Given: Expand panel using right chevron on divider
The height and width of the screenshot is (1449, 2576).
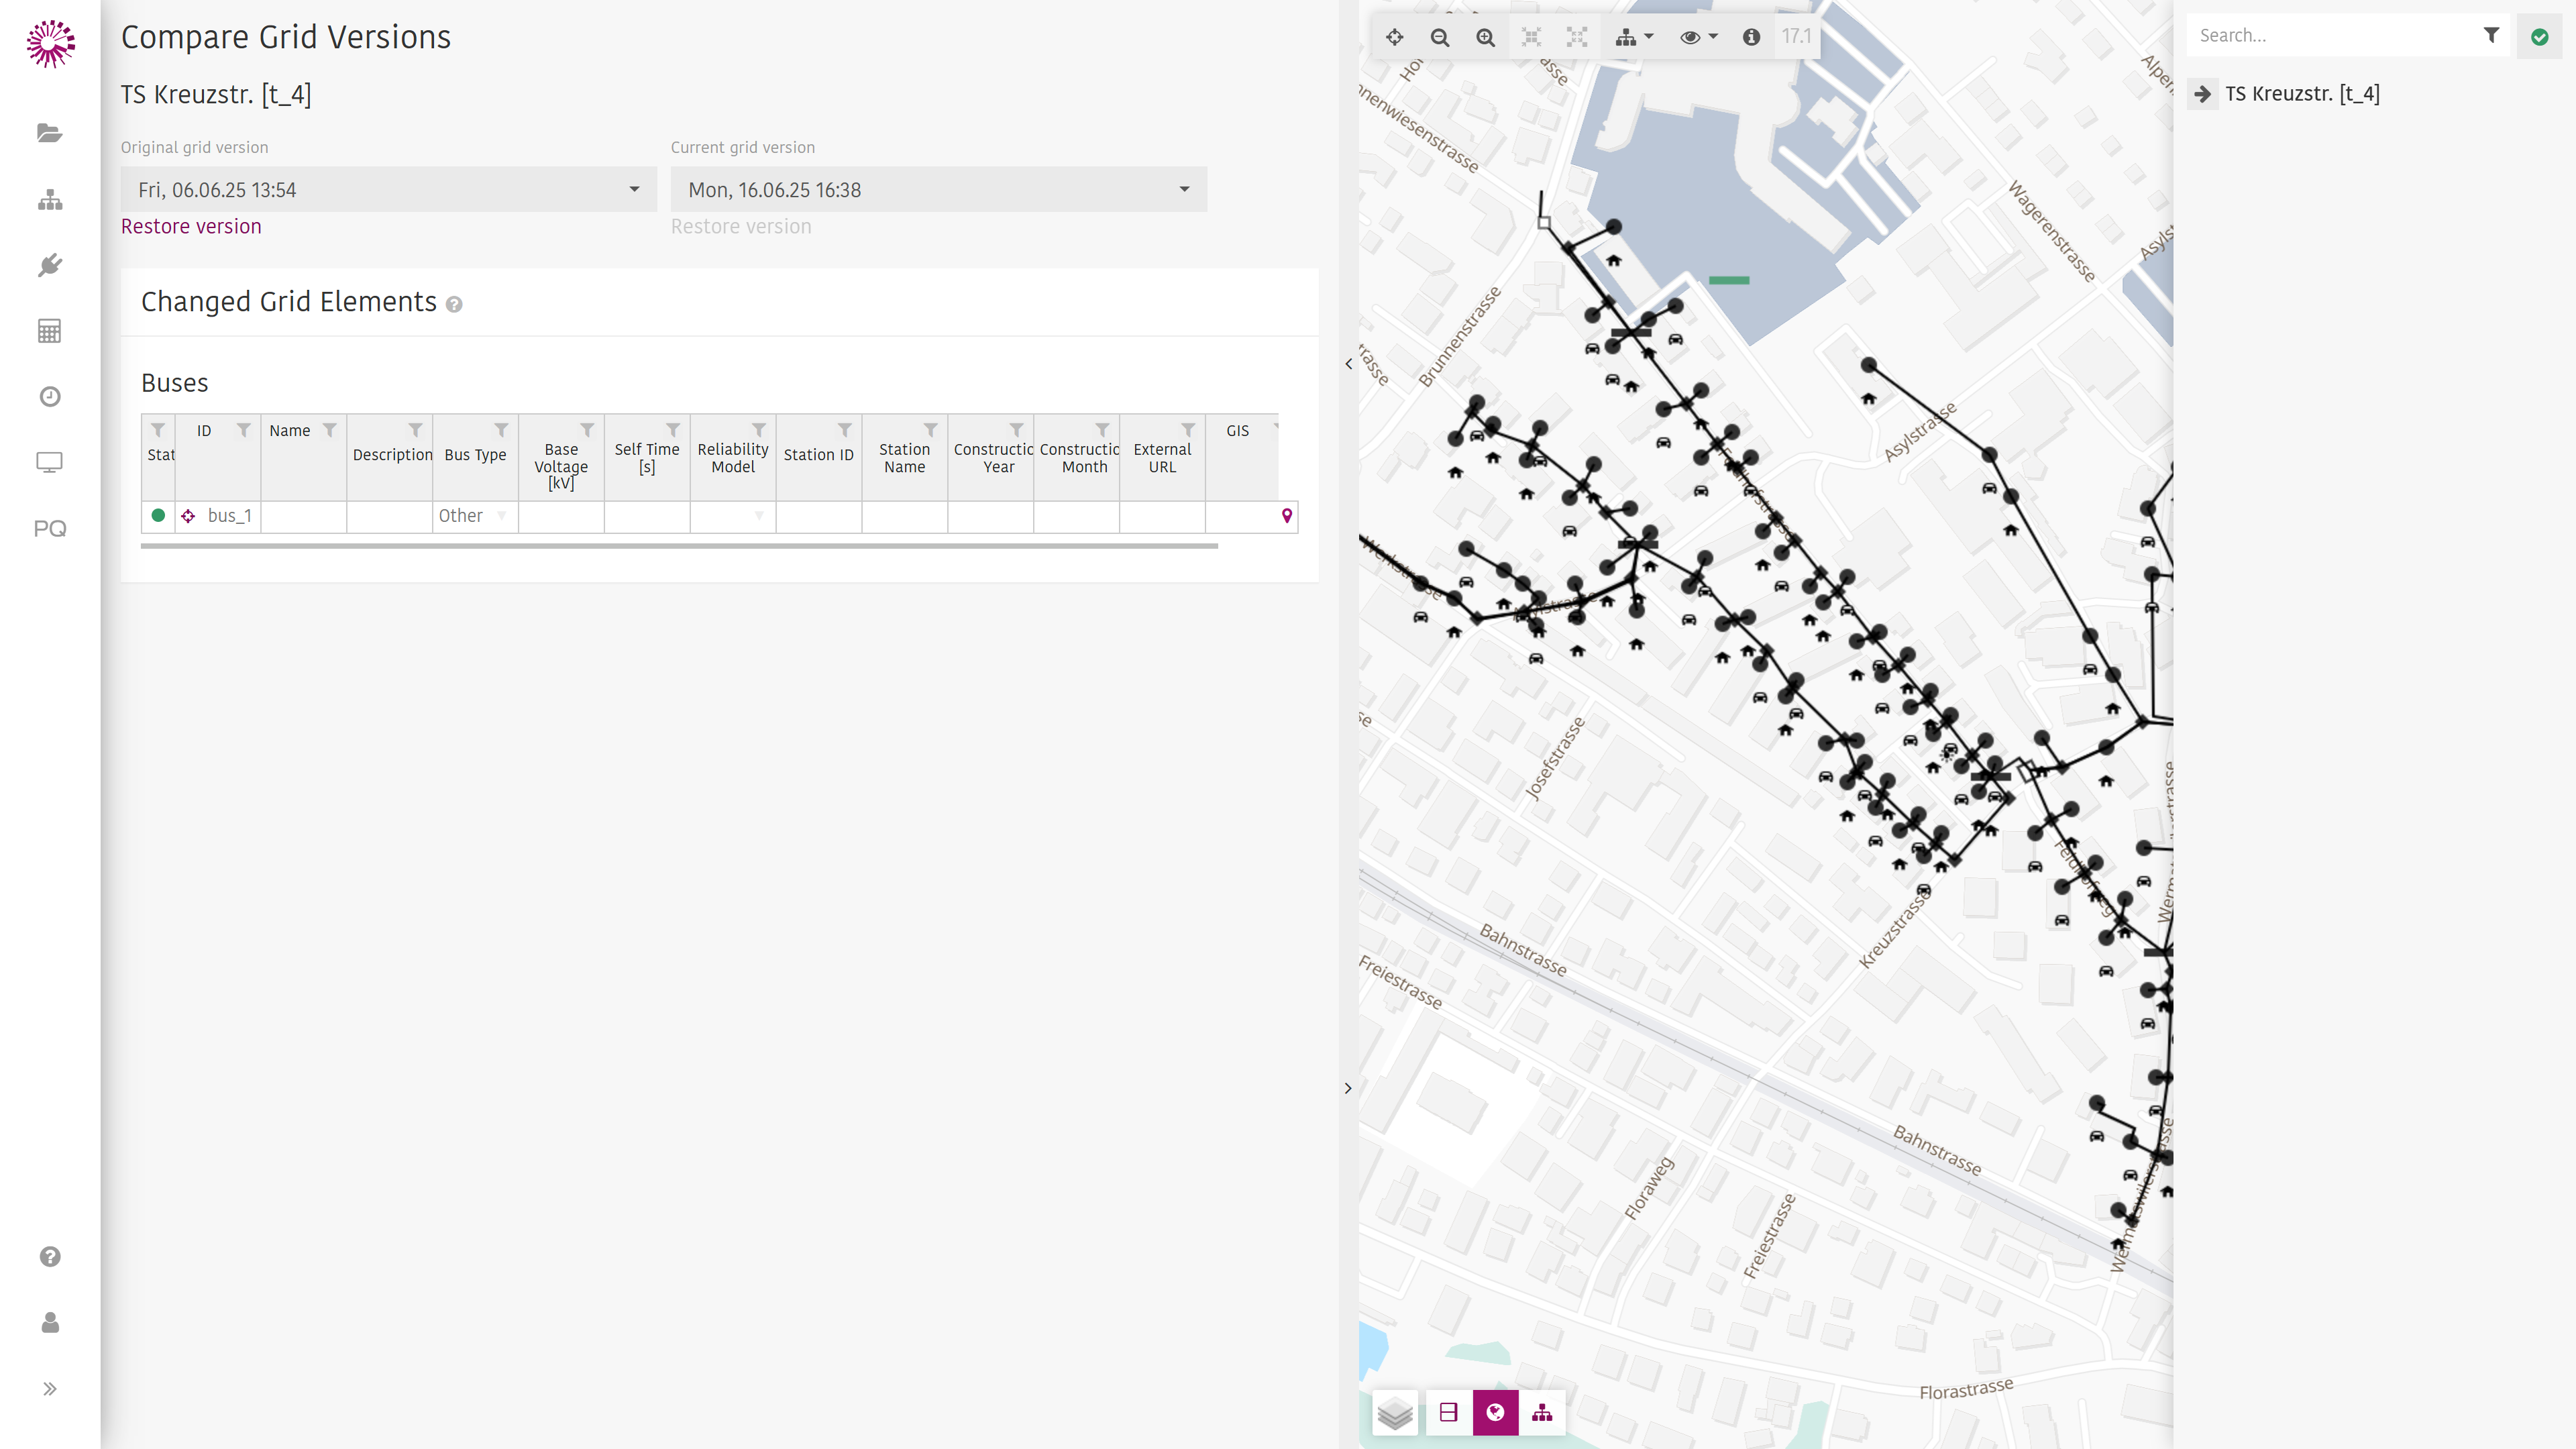Looking at the screenshot, I should [x=1348, y=1088].
